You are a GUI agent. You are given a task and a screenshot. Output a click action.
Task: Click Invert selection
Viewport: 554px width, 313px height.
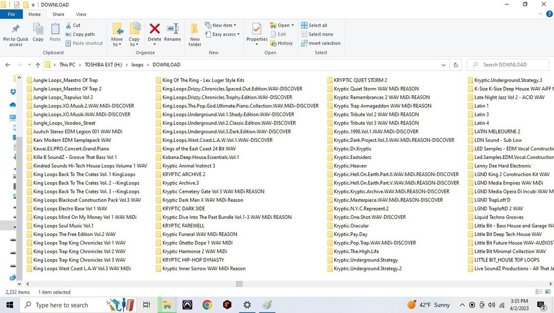[321, 43]
